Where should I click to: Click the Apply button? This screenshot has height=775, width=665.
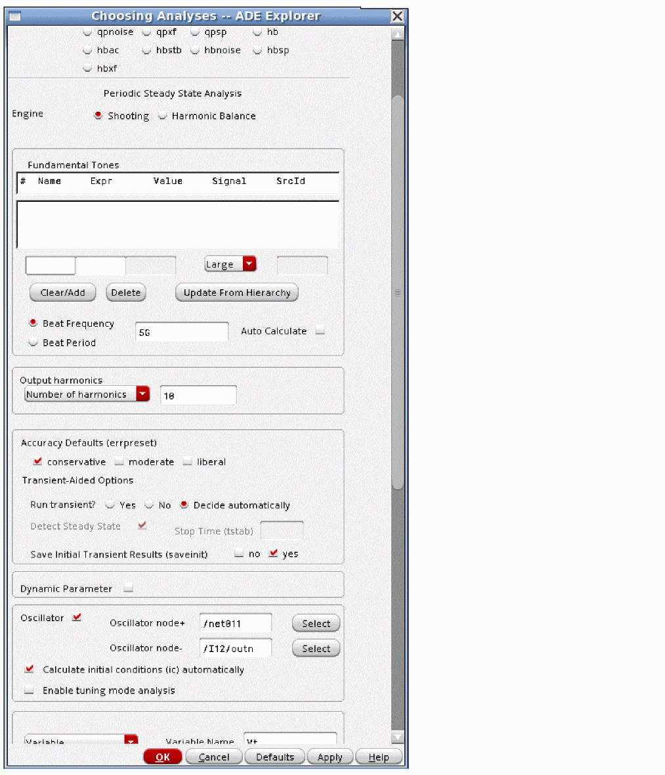click(330, 757)
